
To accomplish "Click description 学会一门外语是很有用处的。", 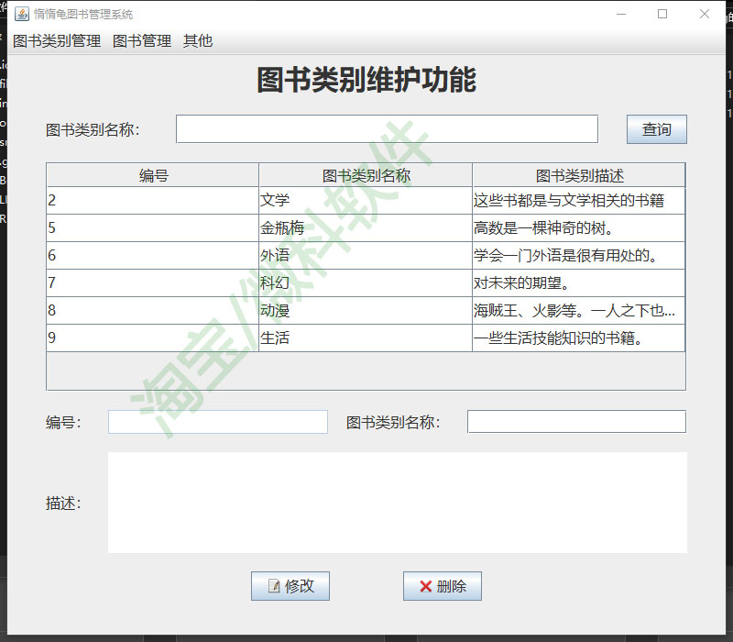I will [x=579, y=256].
